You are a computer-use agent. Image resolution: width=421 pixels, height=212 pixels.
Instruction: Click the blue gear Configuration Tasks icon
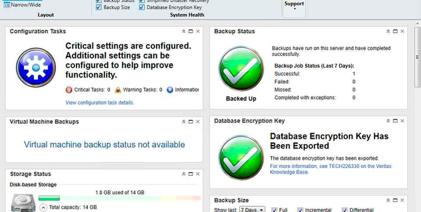coord(36,67)
